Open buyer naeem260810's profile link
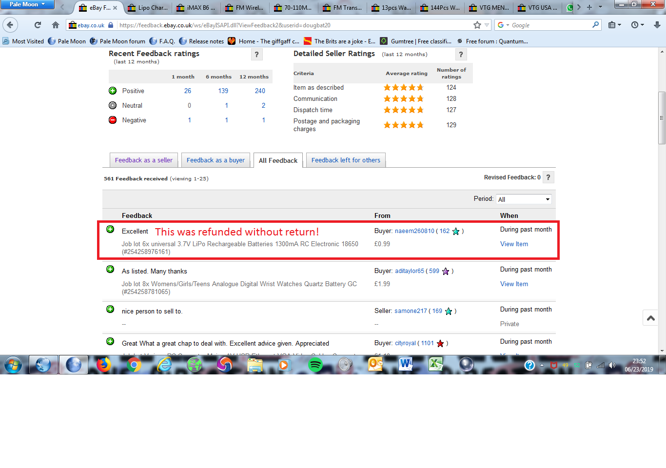Image resolution: width=666 pixels, height=468 pixels. tap(414, 231)
